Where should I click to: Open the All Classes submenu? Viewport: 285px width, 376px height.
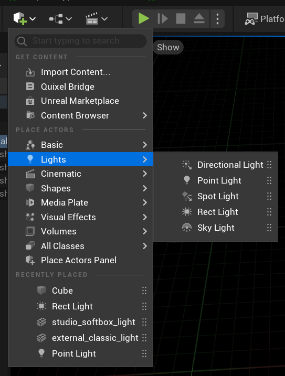(81, 246)
